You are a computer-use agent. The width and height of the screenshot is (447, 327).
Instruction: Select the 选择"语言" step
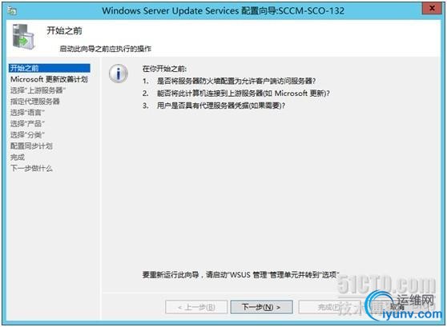pos(27,113)
